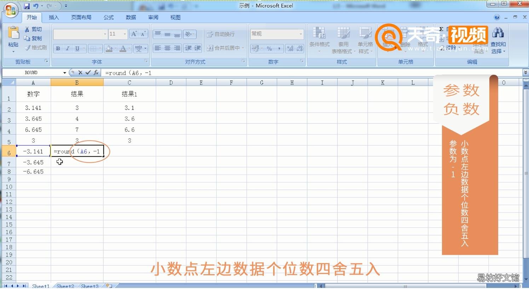Switch to the 插入 tab
This screenshot has width=529, height=289.
(x=54, y=17)
